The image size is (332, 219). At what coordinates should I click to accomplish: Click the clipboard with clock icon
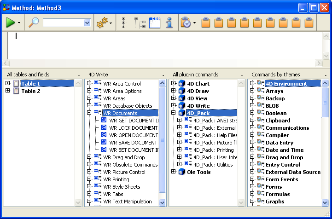pos(186,23)
